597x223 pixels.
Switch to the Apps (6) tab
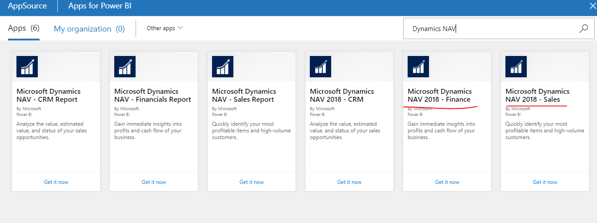coord(24,28)
